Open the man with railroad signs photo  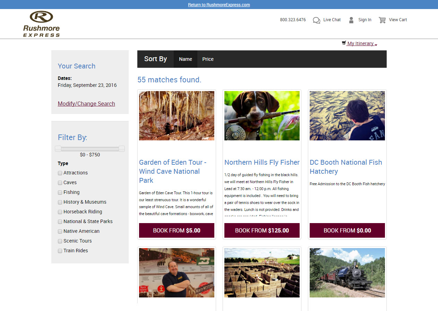(177, 273)
